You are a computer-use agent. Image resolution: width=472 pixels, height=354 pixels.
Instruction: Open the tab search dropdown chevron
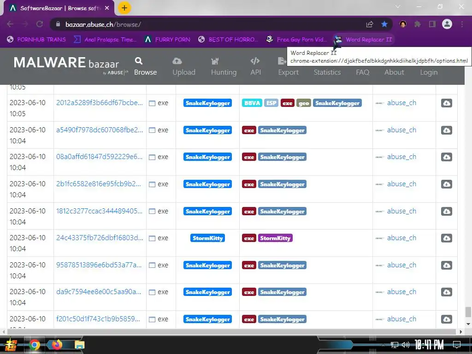(x=398, y=6)
